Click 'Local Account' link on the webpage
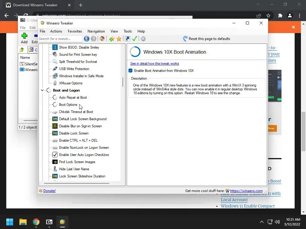Viewport: 306px width, 229px height. 234,200
